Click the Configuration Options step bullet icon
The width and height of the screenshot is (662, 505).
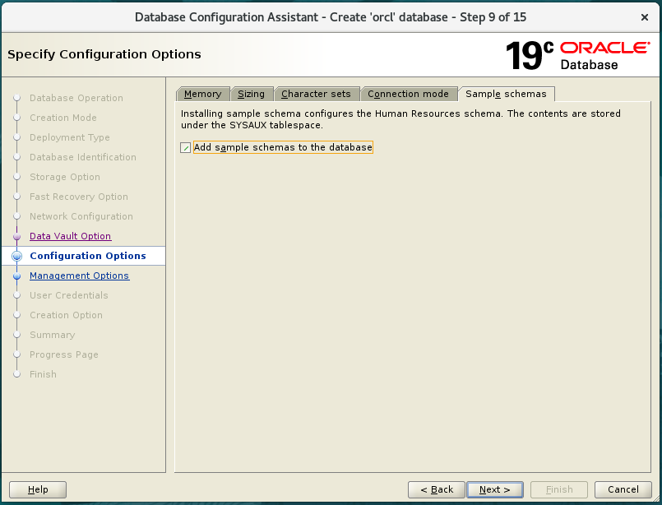pos(17,256)
